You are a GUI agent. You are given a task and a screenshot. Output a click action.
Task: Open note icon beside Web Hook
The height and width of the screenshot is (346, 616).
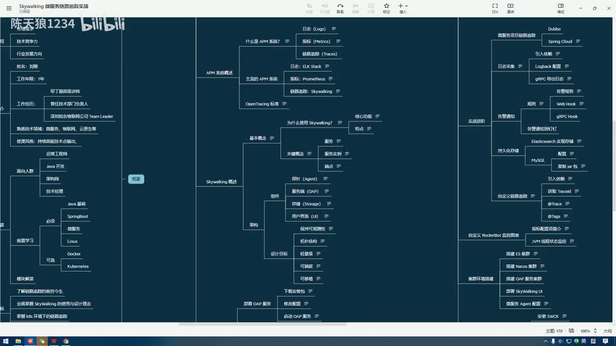coord(581,104)
